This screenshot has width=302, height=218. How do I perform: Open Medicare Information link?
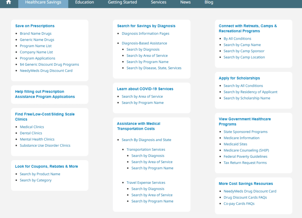pos(241,138)
